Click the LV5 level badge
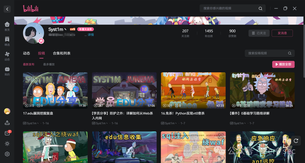305x163 pixels. coord(73,29)
